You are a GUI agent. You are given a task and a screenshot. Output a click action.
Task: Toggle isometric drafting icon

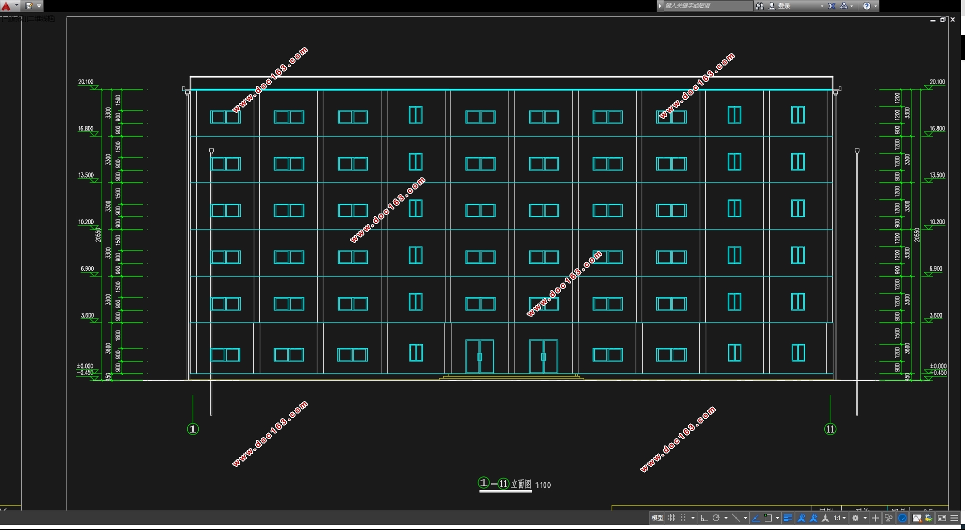736,518
